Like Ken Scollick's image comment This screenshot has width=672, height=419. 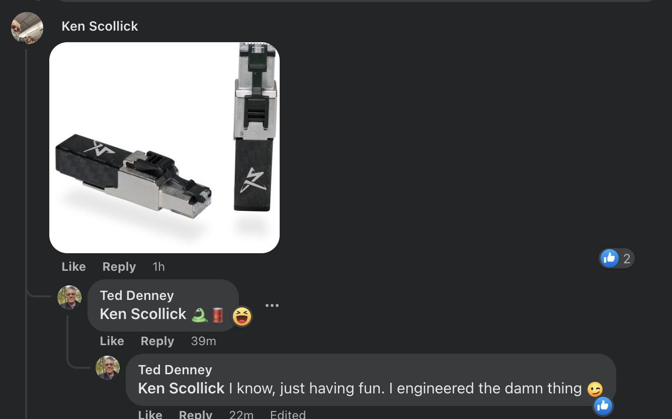(73, 267)
